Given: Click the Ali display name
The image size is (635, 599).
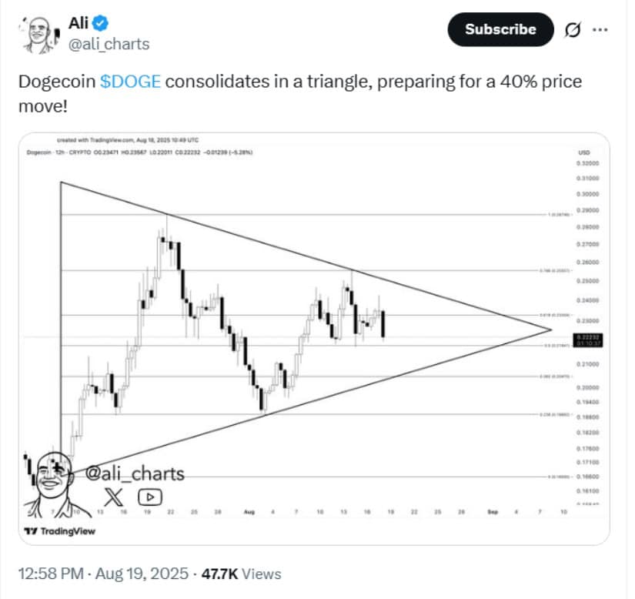Looking at the screenshot, I should point(79,23).
